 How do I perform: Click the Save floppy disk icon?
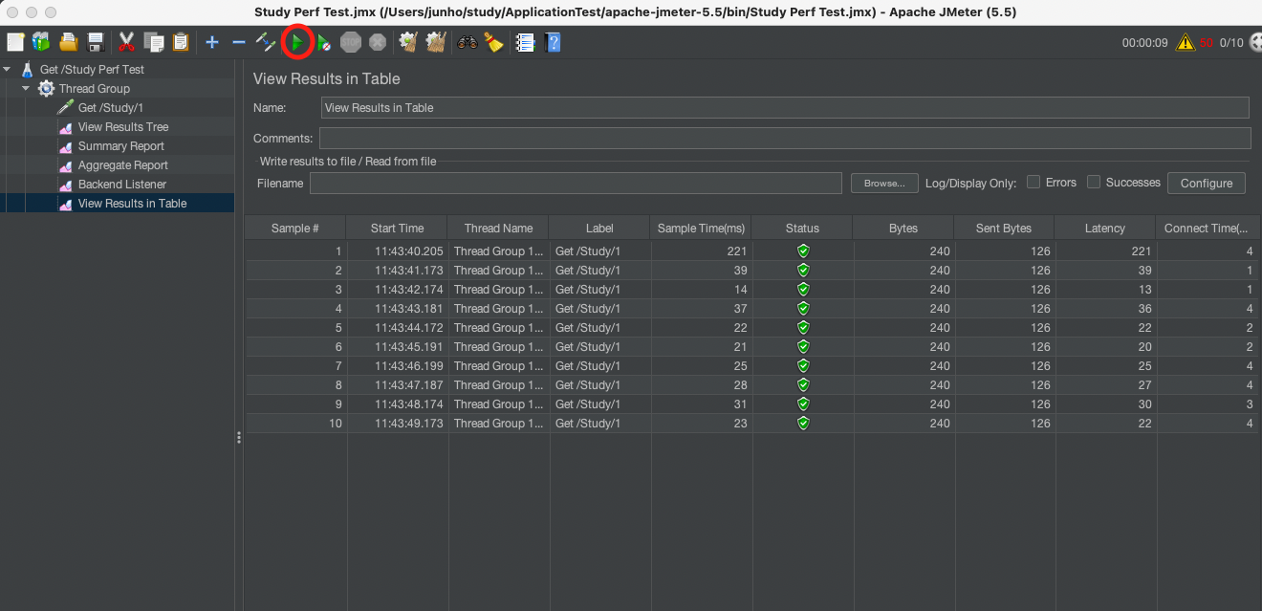tap(96, 42)
